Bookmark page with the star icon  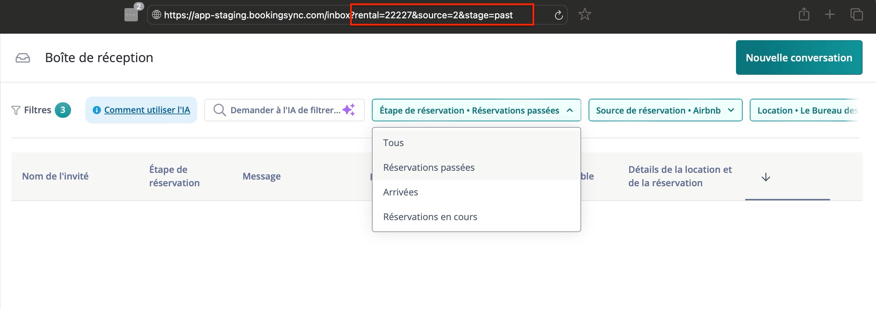tap(585, 15)
